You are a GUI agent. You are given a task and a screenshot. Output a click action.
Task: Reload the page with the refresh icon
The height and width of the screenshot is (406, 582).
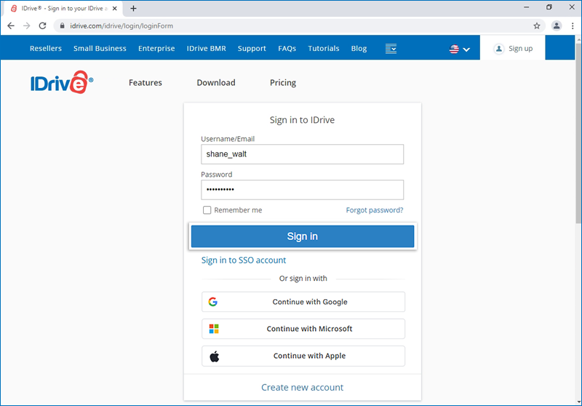point(43,25)
